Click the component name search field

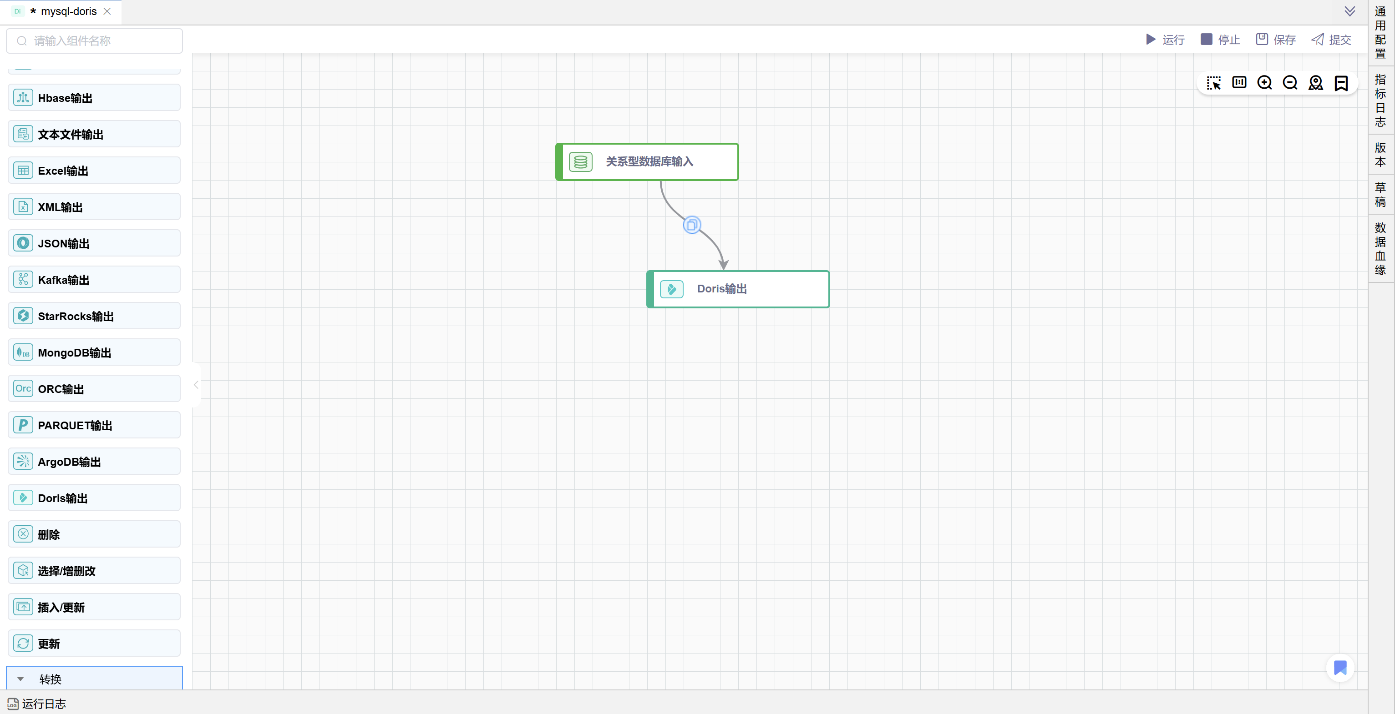95,41
